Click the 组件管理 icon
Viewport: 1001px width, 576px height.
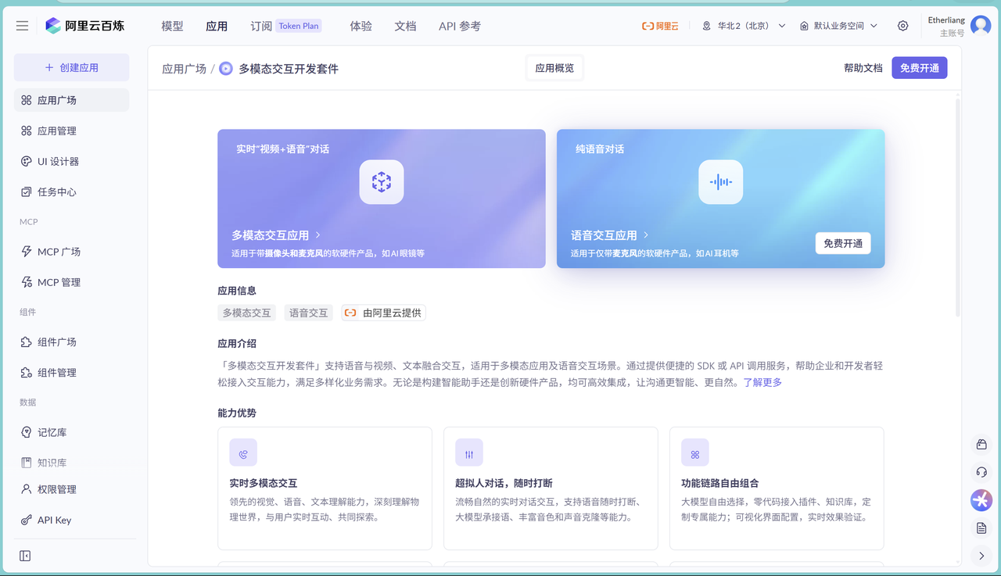[27, 373]
